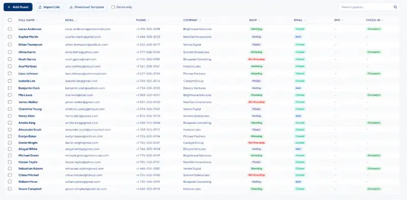Click the name Liam Johnson
Screen dimensions: 407x200
pos(28,74)
